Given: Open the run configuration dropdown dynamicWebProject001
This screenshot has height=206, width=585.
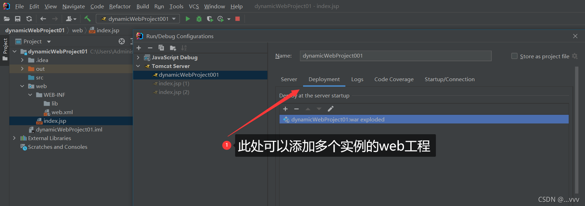Looking at the screenshot, I should (x=138, y=19).
